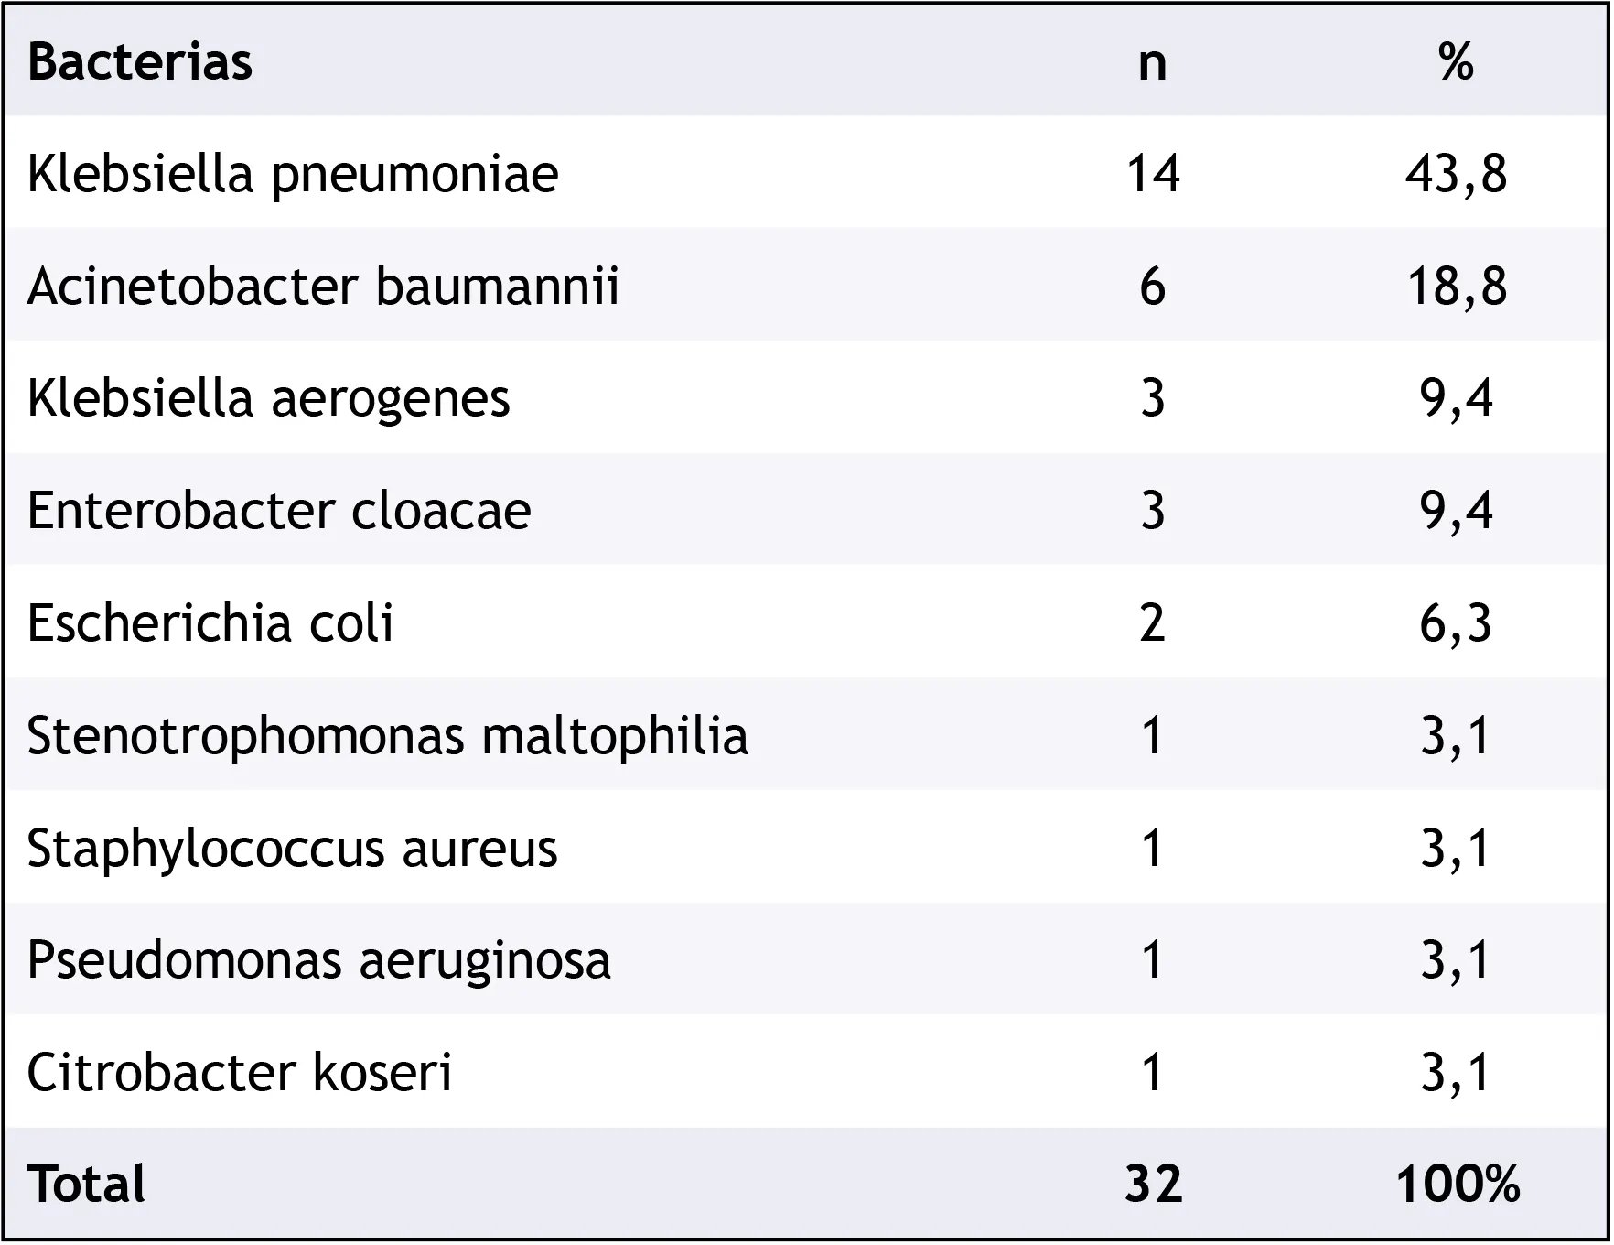Click the 6,3 percentage value
The image size is (1614, 1245).
coord(1456,624)
